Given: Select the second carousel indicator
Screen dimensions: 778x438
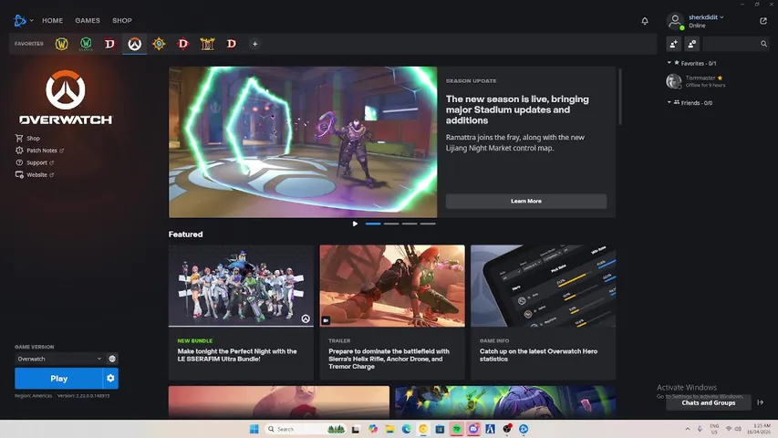Looking at the screenshot, I should 391,224.
